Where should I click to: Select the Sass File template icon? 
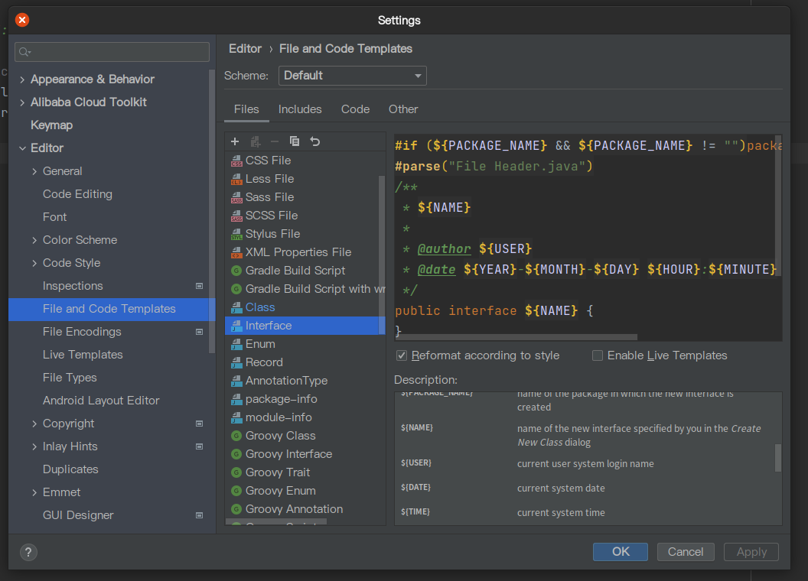tap(236, 197)
